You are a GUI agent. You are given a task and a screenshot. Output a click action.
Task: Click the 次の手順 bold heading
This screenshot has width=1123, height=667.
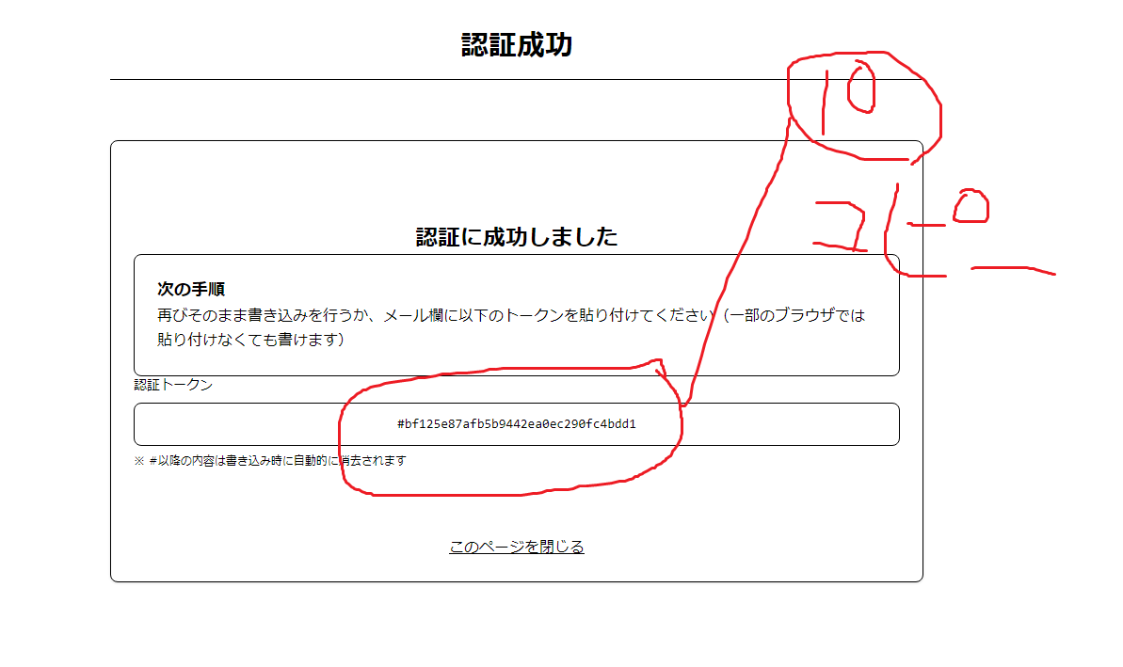point(191,289)
